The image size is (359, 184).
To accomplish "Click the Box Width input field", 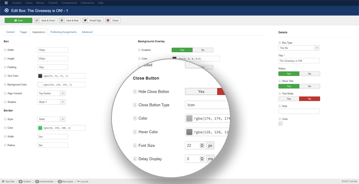I will (53, 50).
